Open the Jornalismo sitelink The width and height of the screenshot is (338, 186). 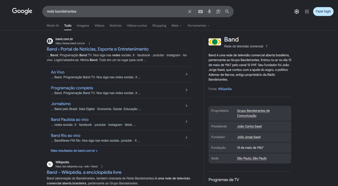tap(61, 104)
